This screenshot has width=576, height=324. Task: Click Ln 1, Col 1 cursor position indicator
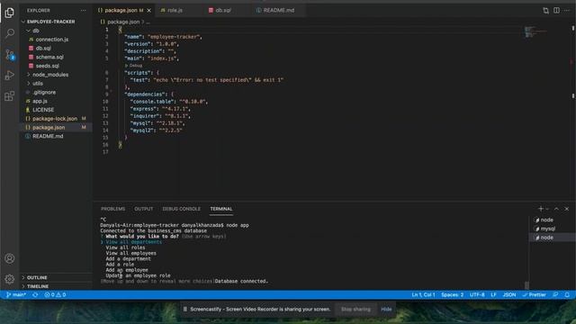[x=423, y=294]
